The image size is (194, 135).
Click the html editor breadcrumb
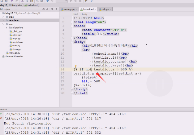coord(75,14)
